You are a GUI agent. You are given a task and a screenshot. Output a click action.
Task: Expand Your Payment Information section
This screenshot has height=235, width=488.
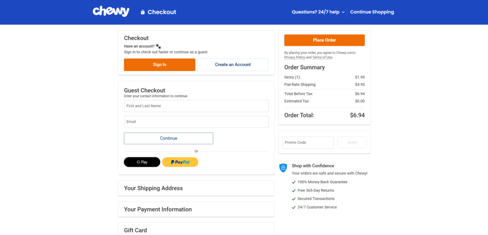[196, 209]
